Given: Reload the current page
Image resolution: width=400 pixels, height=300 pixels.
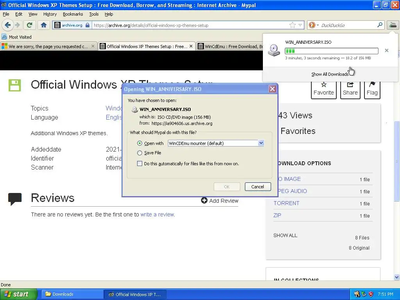Looking at the screenshot, I should click(x=29, y=25).
